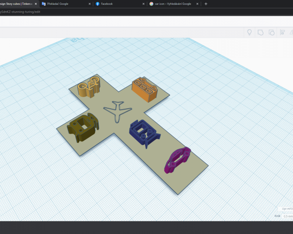
Task: Click the Align tool icon
Action: pos(282,33)
